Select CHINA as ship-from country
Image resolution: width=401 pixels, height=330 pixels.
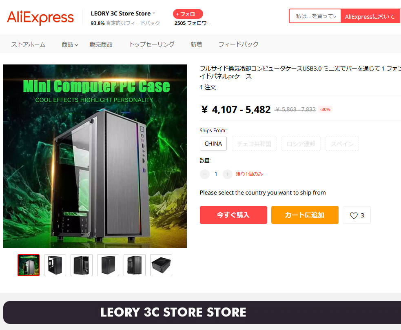point(213,144)
